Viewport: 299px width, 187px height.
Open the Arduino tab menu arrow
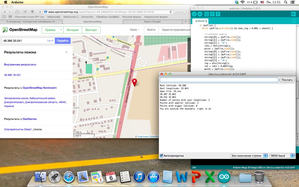coord(294,21)
